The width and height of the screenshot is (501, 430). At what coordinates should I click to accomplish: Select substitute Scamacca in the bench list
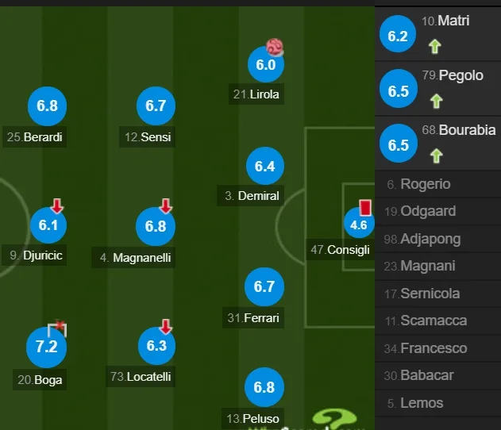pos(437,321)
